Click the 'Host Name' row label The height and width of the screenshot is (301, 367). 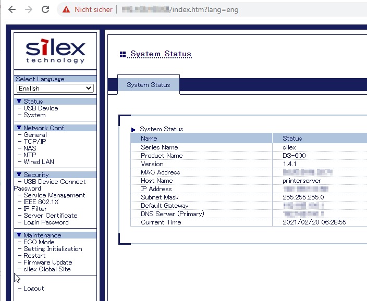pyautogui.click(x=157, y=181)
